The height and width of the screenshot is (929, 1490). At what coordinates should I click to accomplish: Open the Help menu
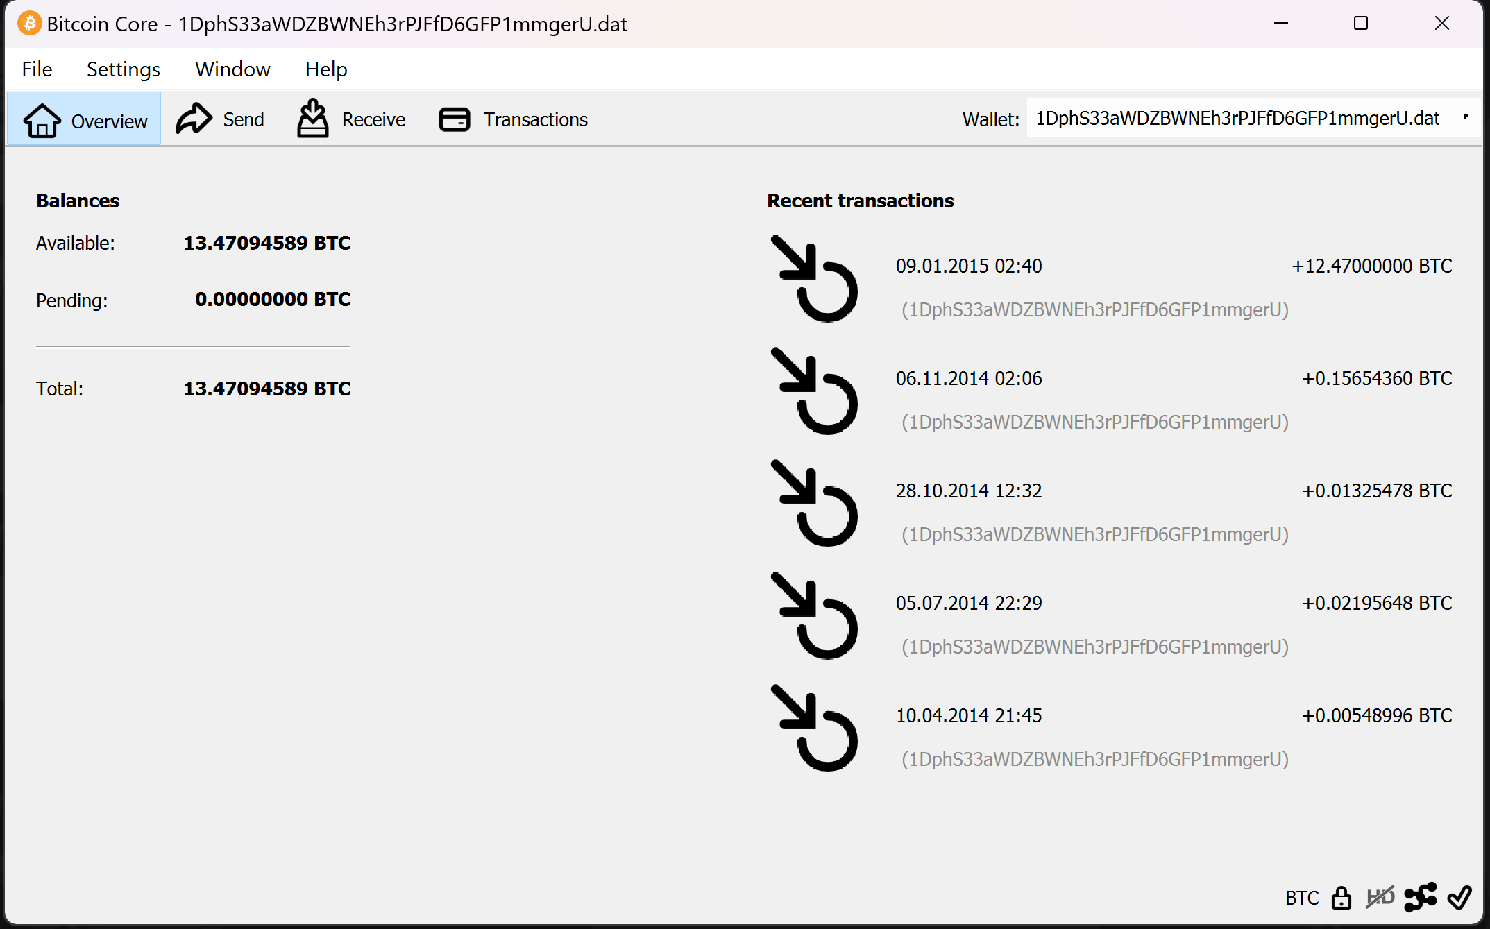(x=326, y=69)
